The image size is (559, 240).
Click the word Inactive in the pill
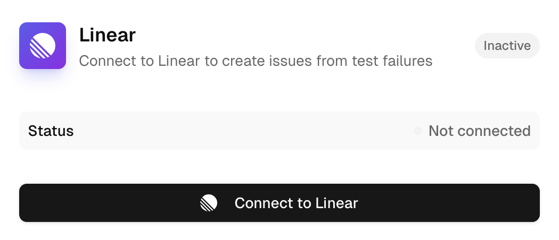coord(507,46)
